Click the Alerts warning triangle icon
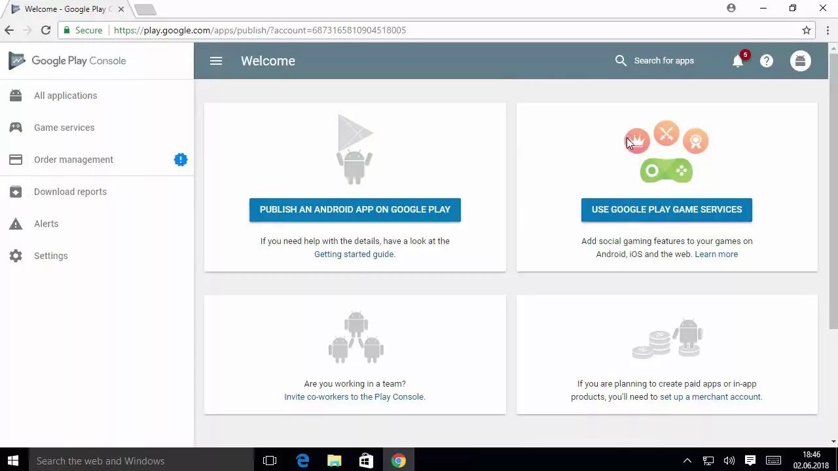Viewport: 838px width, 471px height. (16, 224)
